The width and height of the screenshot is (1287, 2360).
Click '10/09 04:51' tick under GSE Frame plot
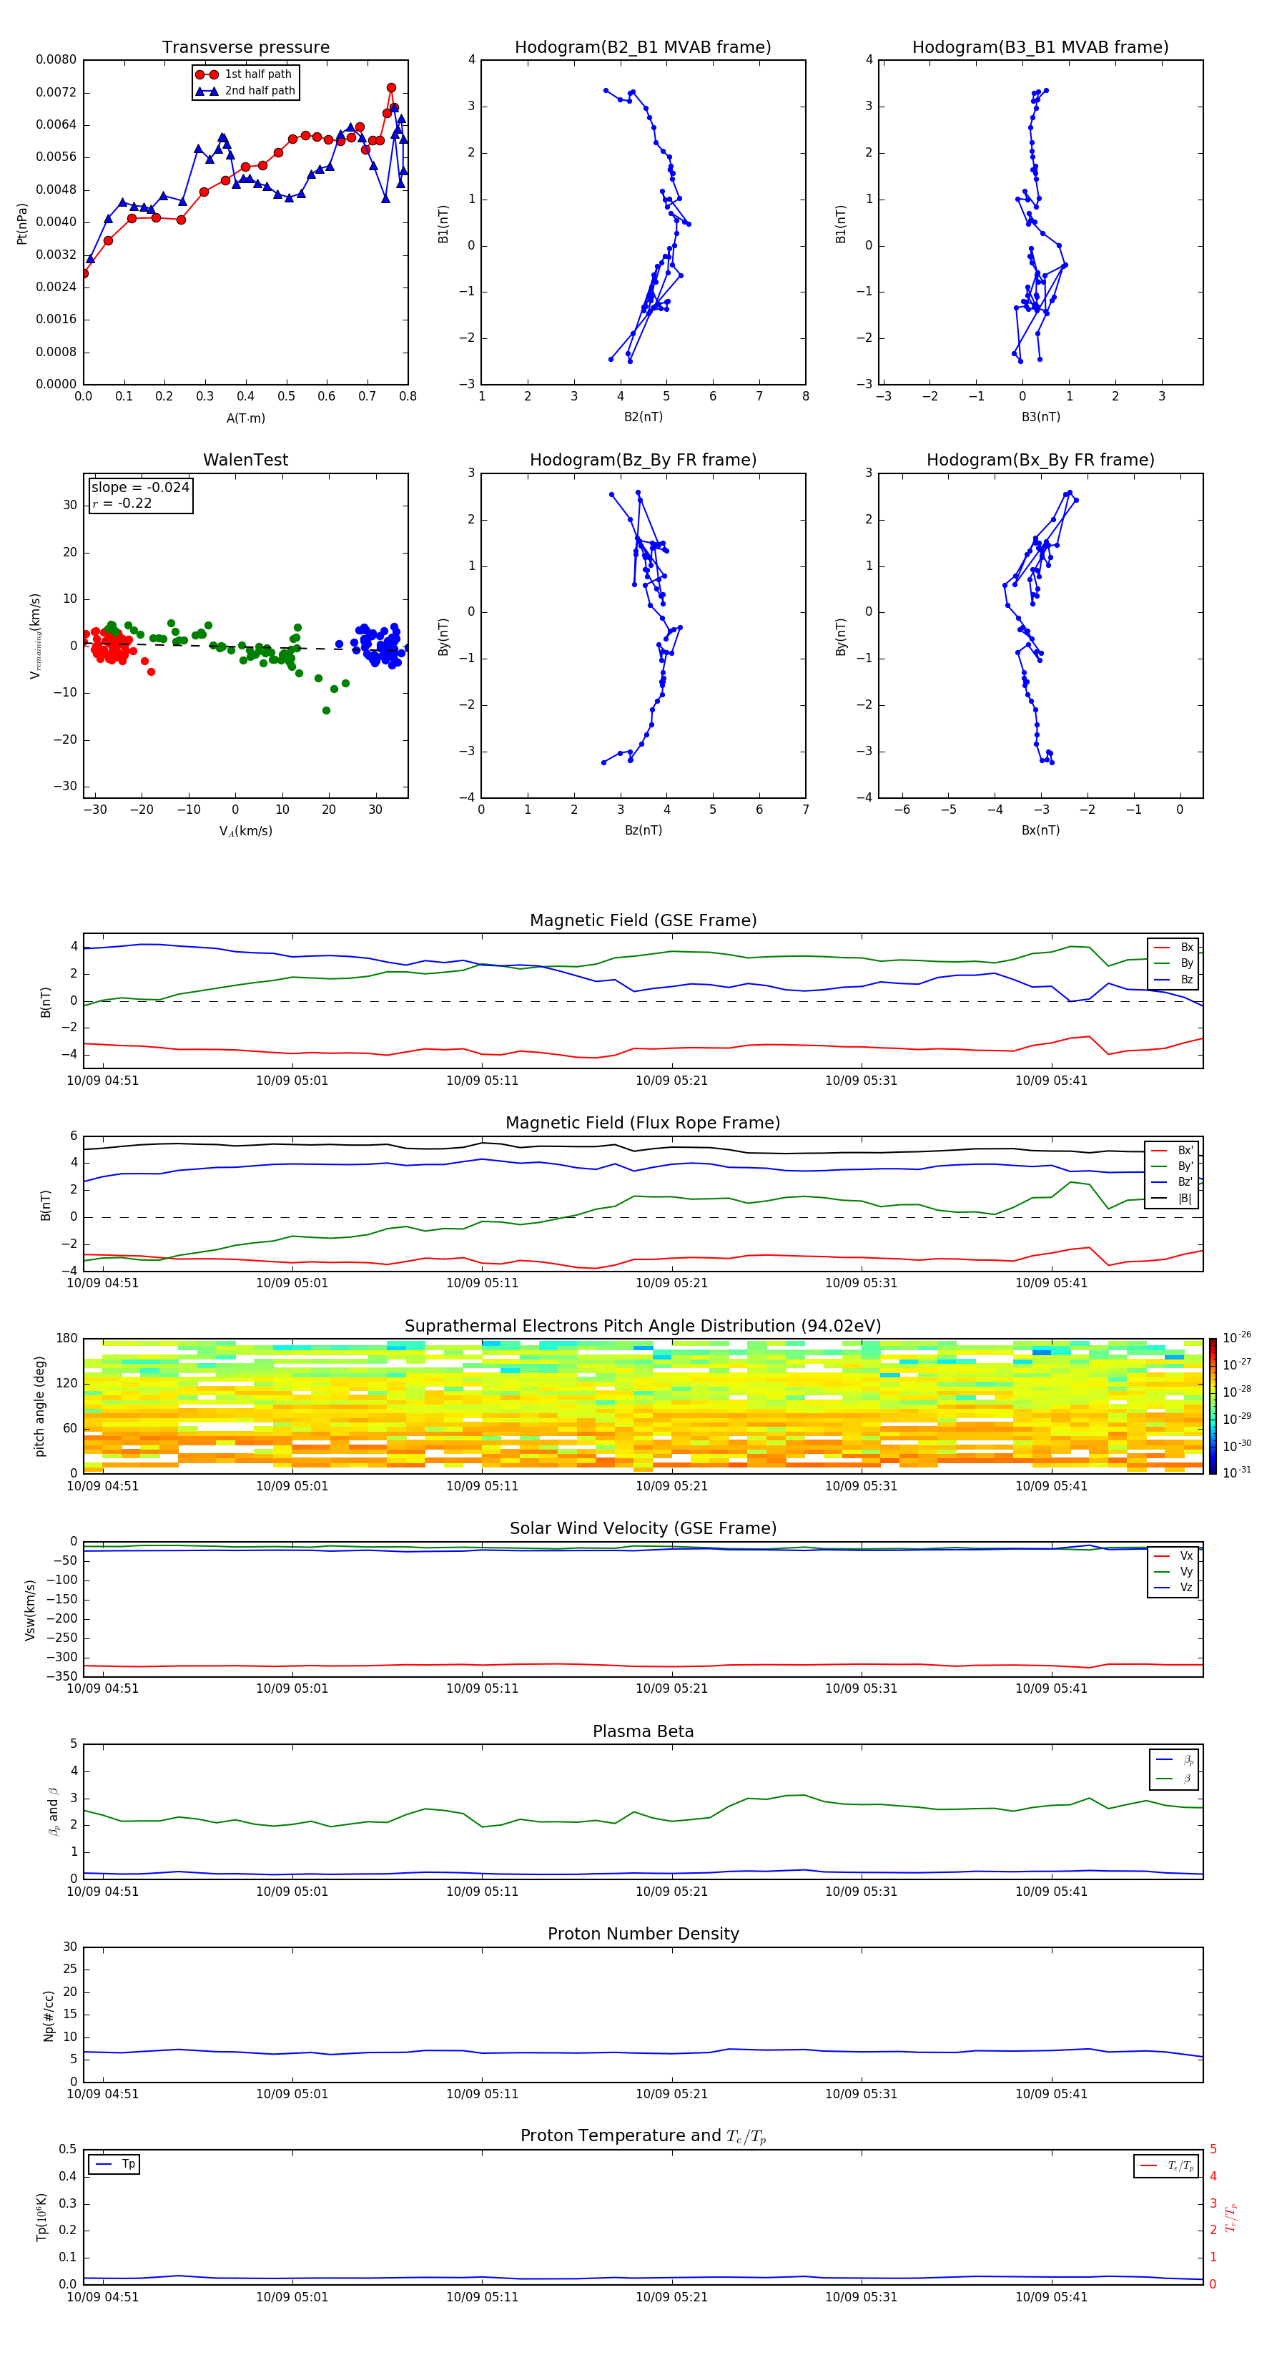point(102,1080)
